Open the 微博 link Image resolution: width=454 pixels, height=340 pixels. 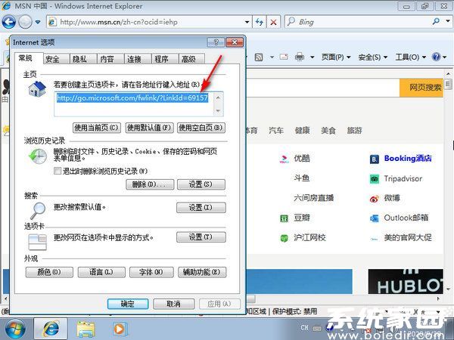(x=392, y=198)
